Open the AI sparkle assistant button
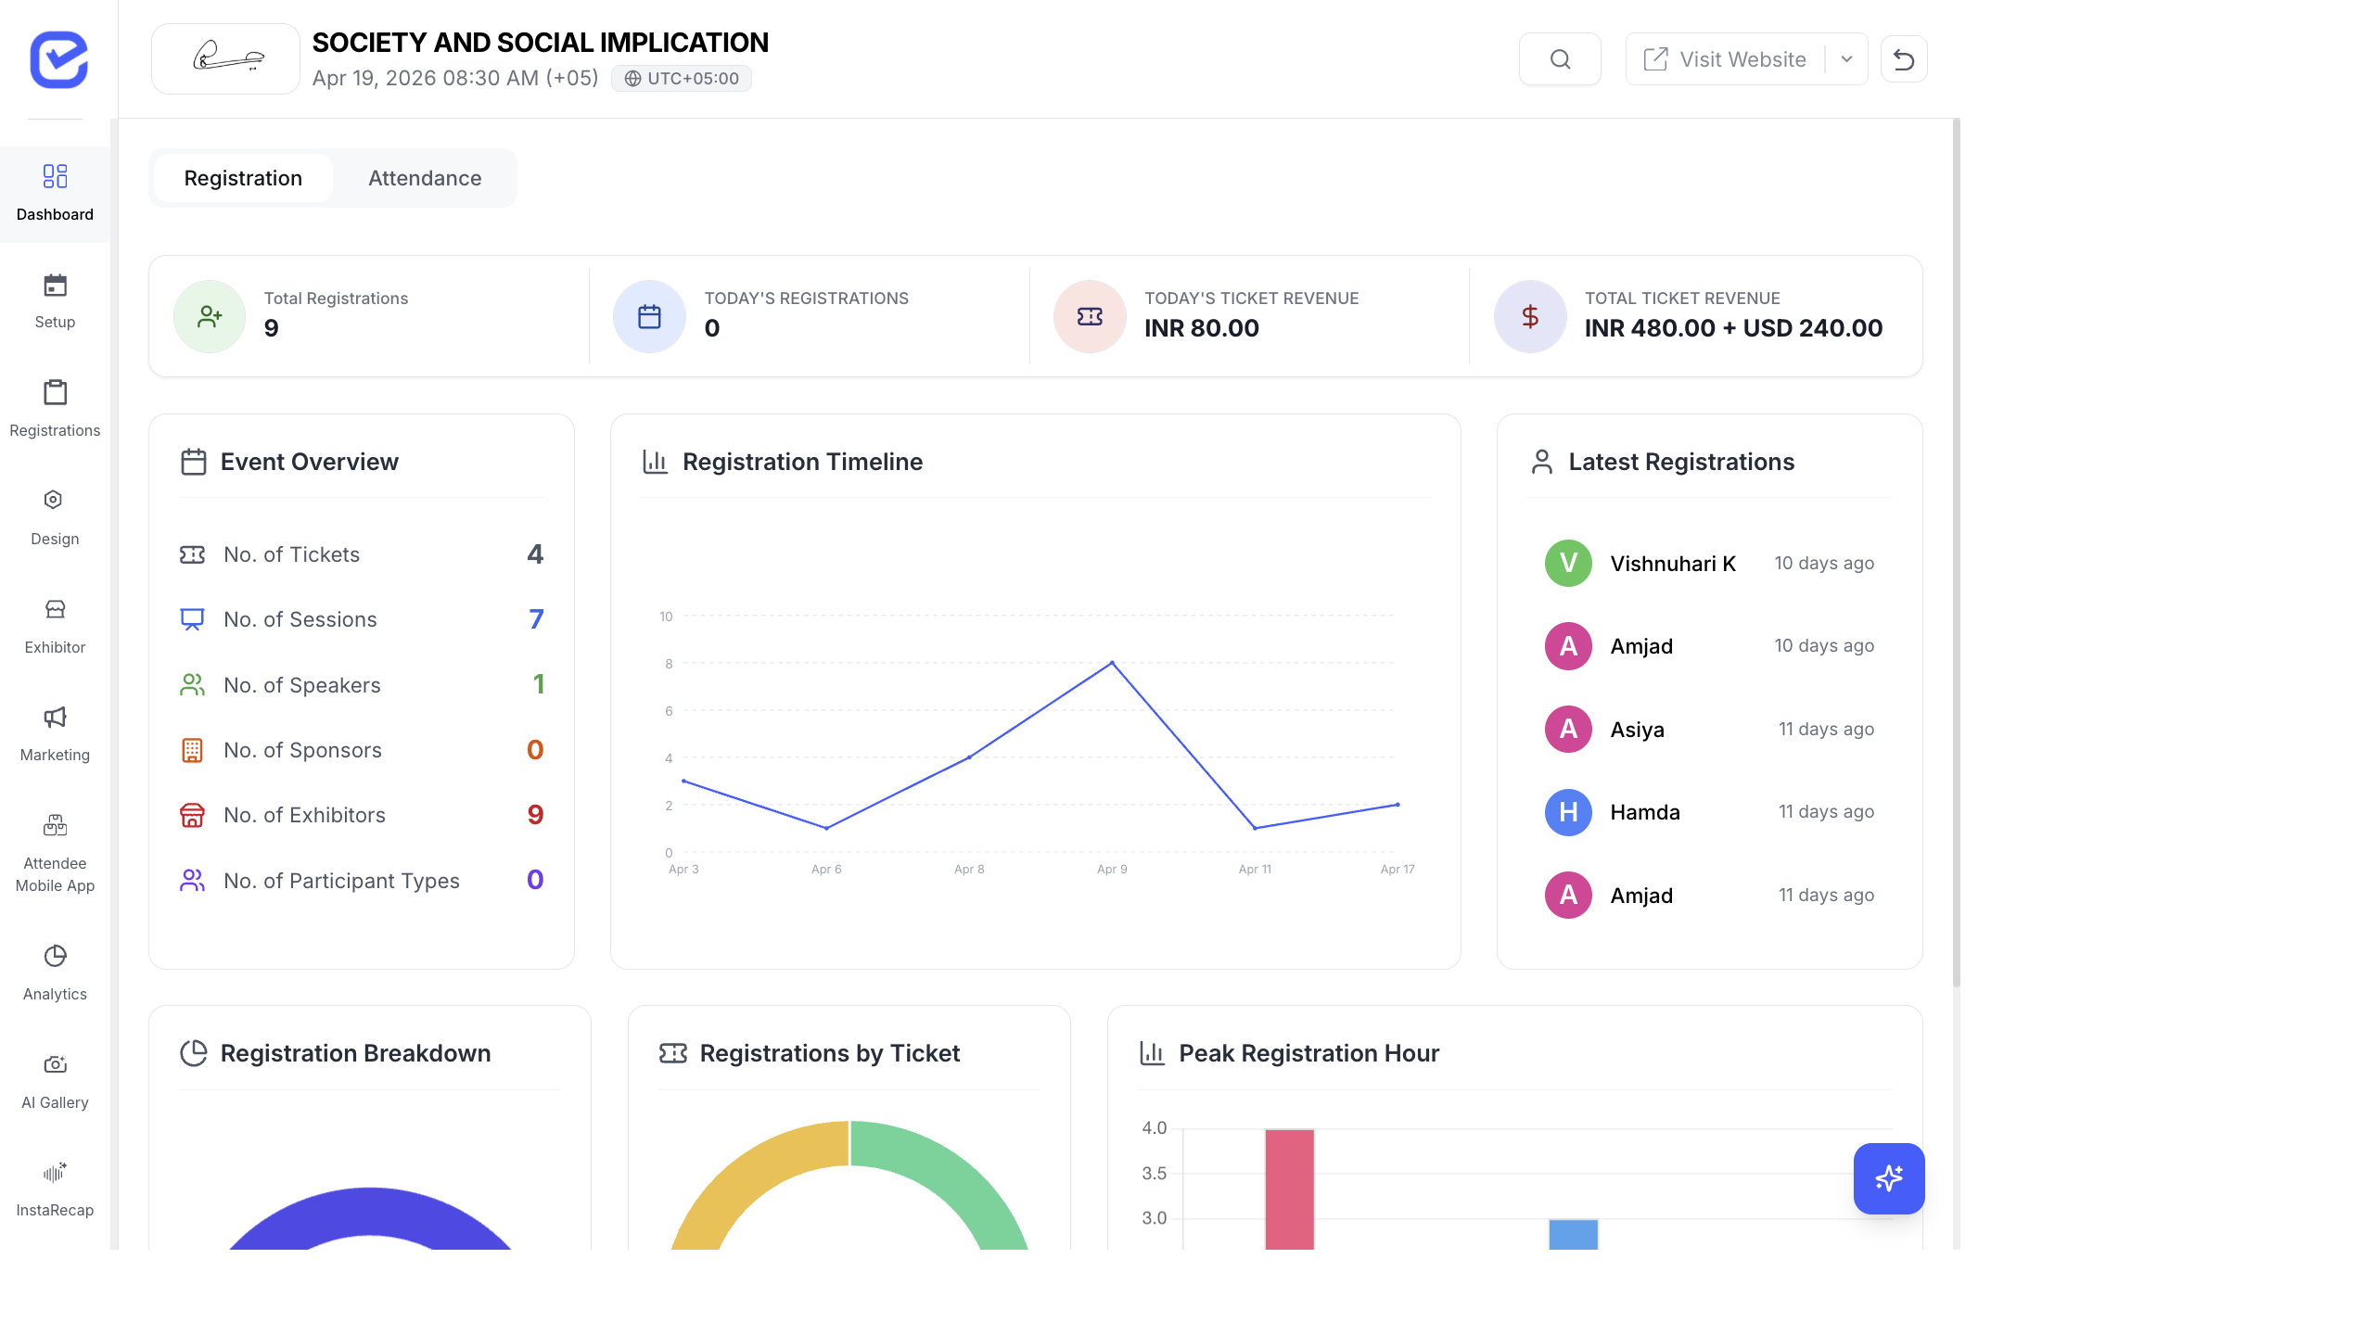 coord(1889,1178)
